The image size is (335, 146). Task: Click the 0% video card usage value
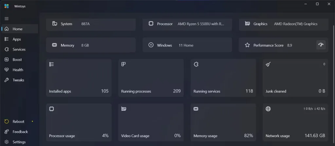point(177,135)
